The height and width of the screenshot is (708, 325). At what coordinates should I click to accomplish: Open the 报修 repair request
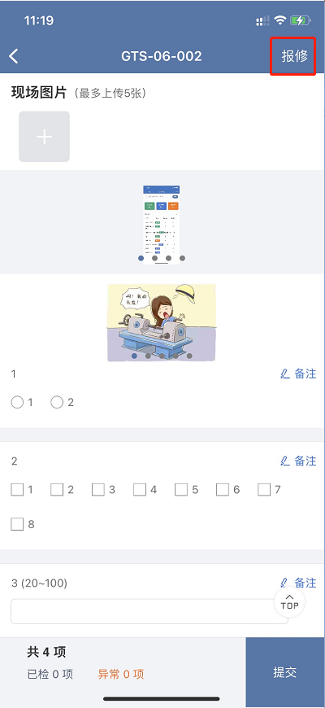coord(295,56)
